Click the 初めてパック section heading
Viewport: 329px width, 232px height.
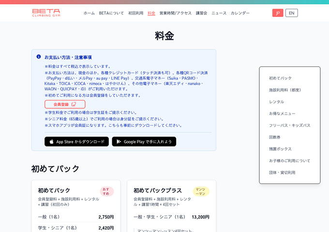55,169
